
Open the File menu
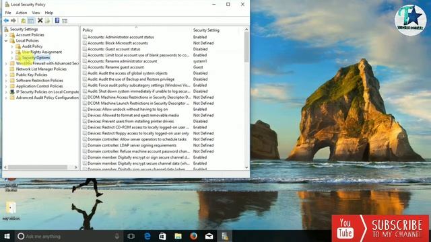(x=8, y=13)
